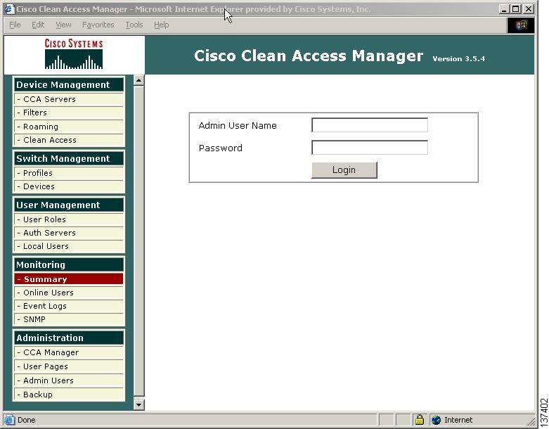549x429 pixels.
Task: Click the Version 3.5.4 text
Action: [x=458, y=59]
